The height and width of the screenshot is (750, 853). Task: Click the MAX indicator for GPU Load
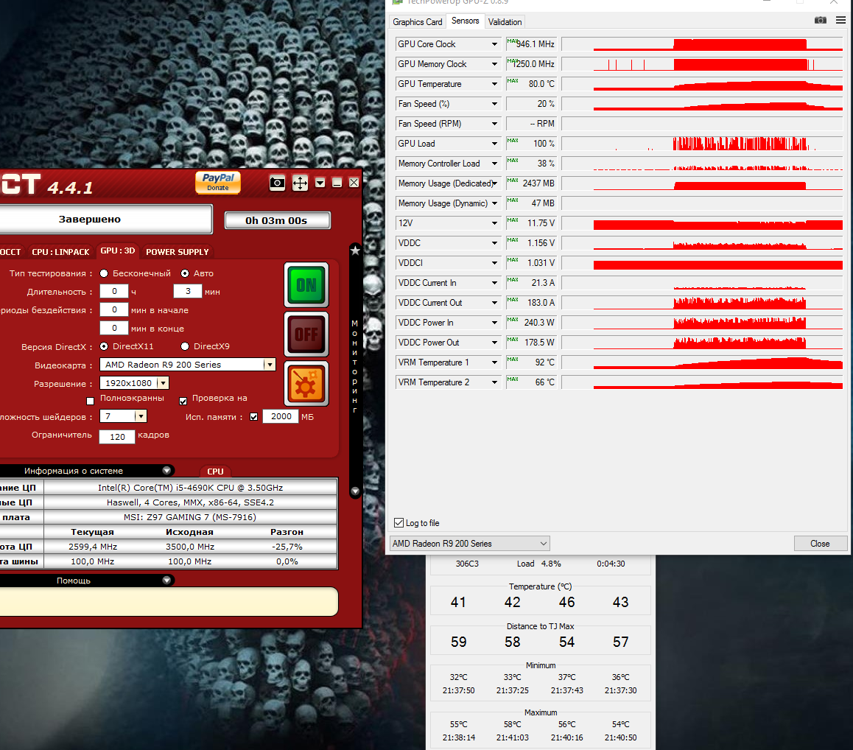click(x=513, y=141)
